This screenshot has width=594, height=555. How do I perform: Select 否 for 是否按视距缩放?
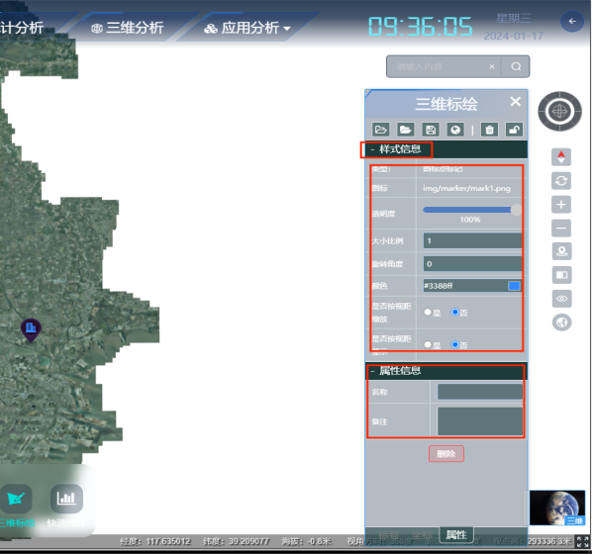pyautogui.click(x=454, y=312)
